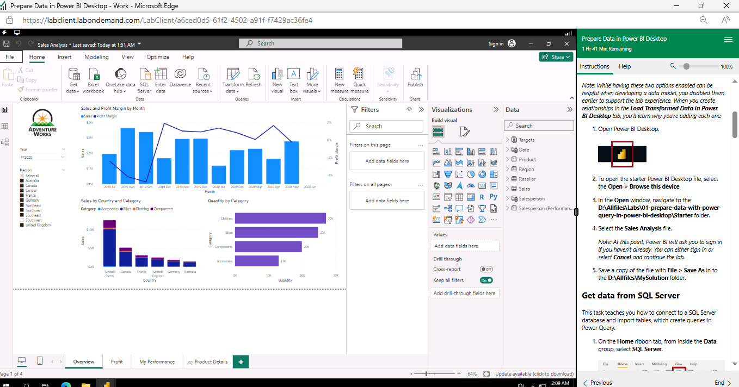The height and width of the screenshot is (387, 739).
Task: Uncheck the Australia region checkbox
Action: point(22,181)
